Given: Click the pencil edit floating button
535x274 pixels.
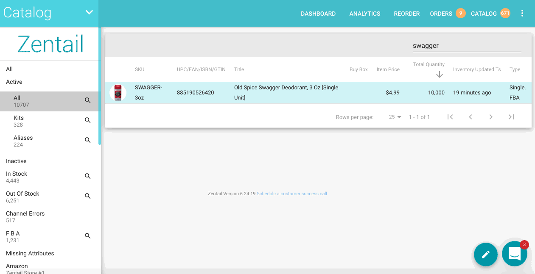Looking at the screenshot, I should click(486, 255).
